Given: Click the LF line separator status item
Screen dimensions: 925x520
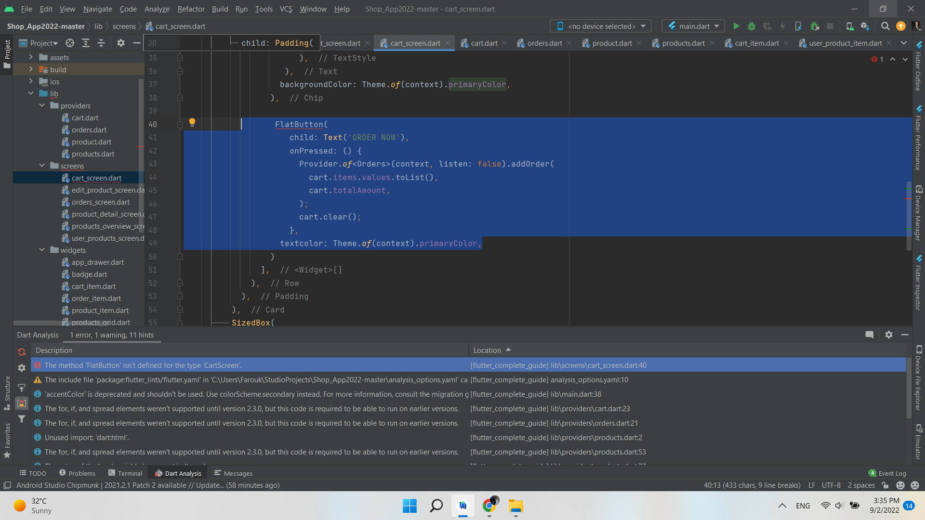Looking at the screenshot, I should 812,485.
